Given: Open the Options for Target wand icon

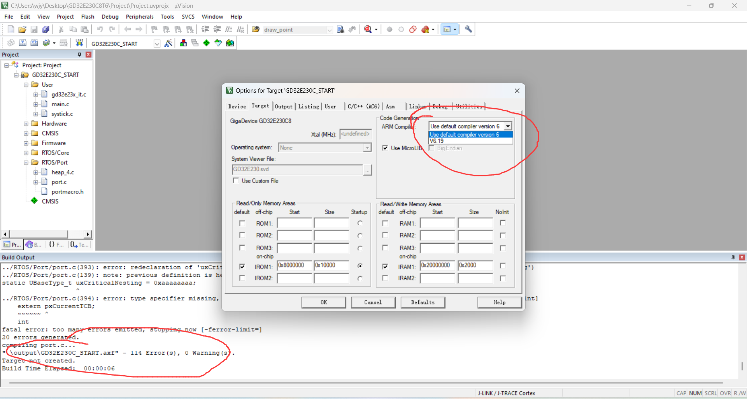Looking at the screenshot, I should (x=168, y=43).
